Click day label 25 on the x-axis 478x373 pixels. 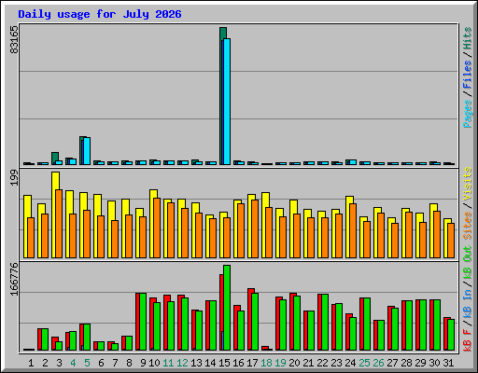[364, 363]
